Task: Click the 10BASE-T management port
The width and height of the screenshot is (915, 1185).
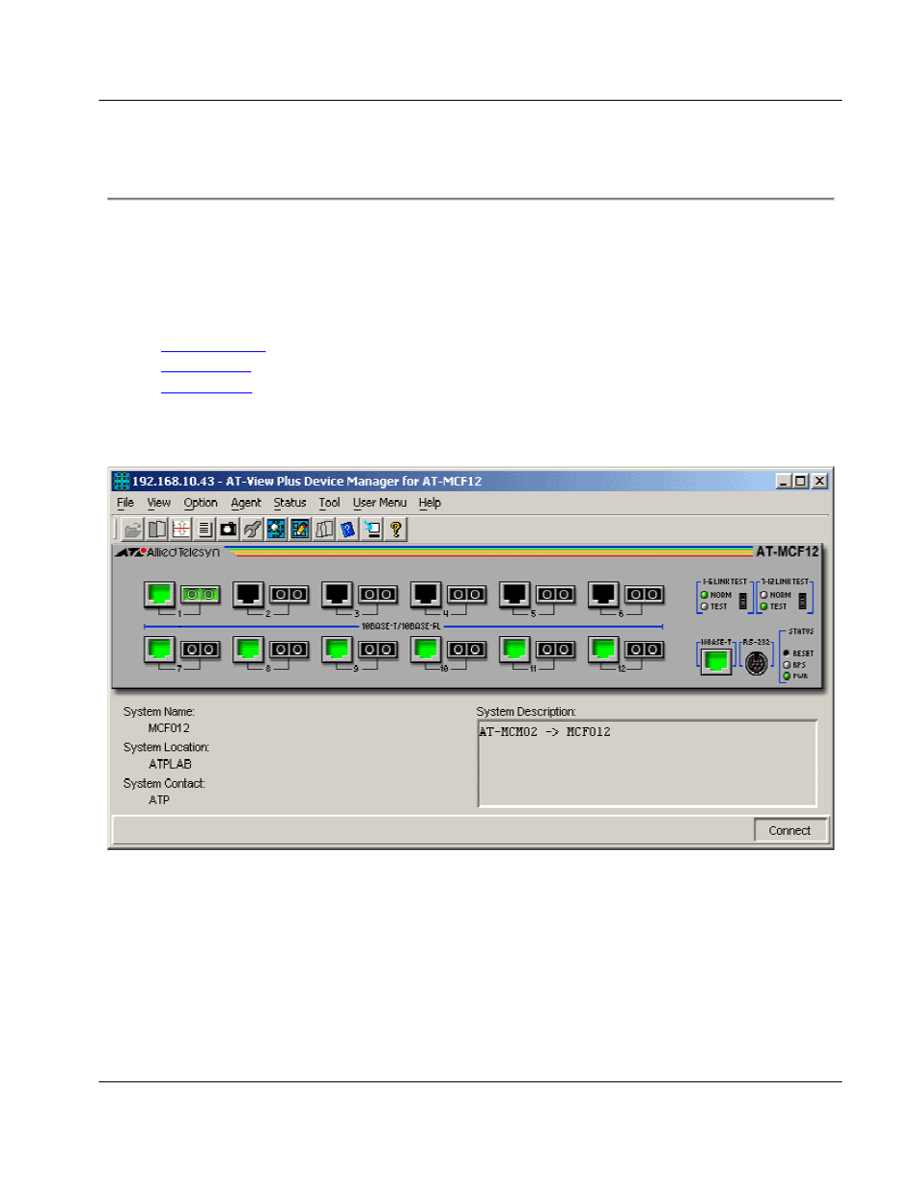Action: point(716,661)
